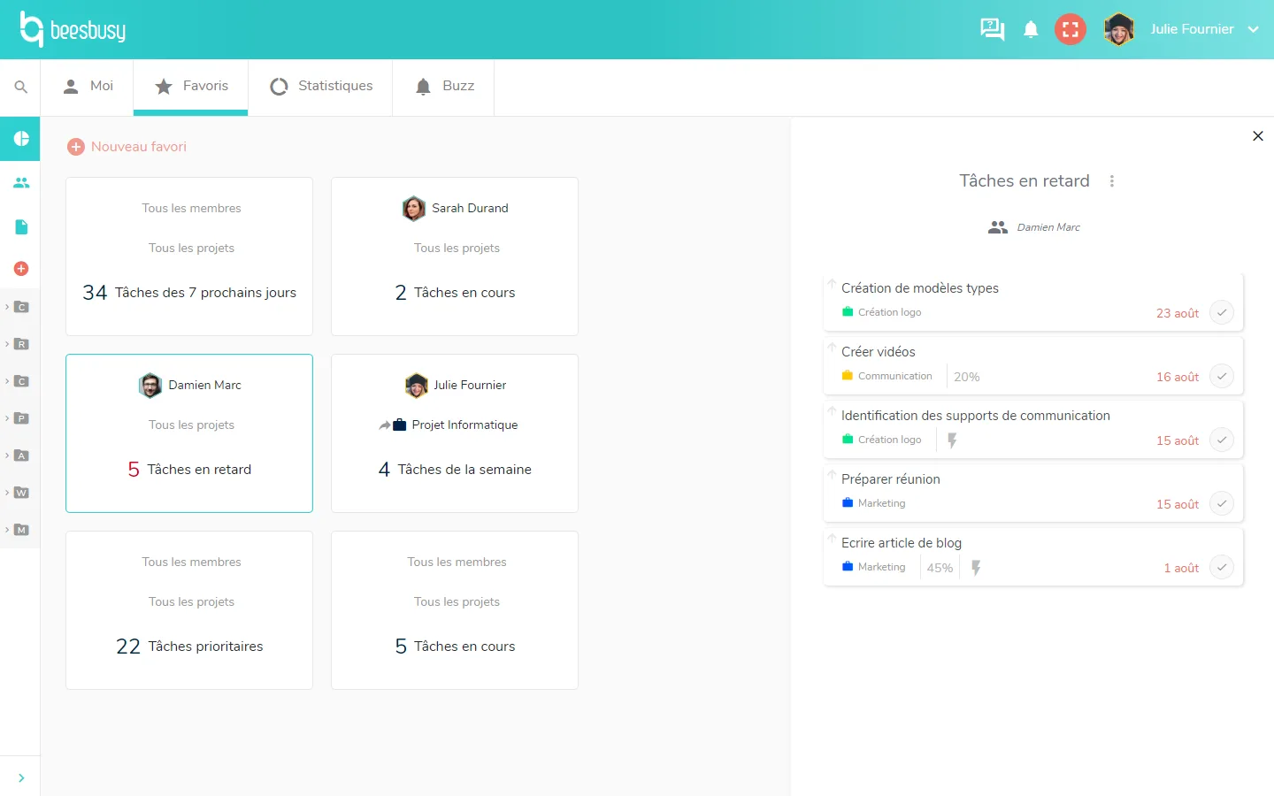The height and width of the screenshot is (796, 1274).
Task: Open the sidebar project labeled M
Action: pyautogui.click(x=22, y=530)
